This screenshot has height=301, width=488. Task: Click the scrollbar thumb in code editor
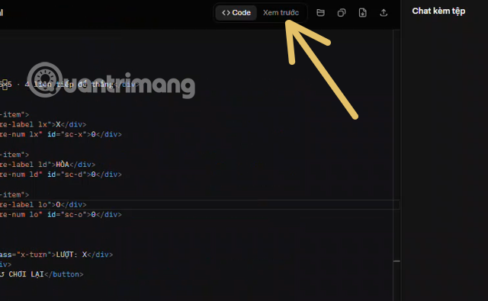tap(396, 261)
